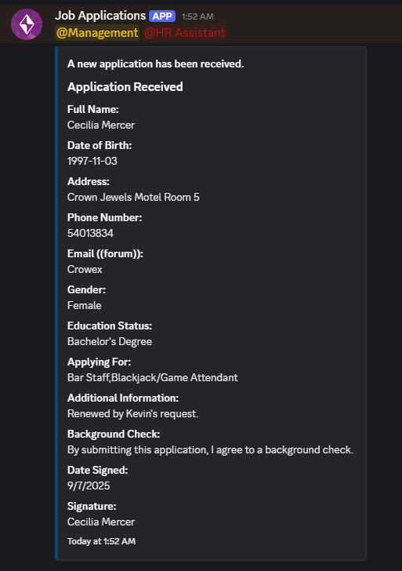Screen dimensions: 402x571
Task: Click the applicant name Cecilia Mercer
Action: coord(101,125)
